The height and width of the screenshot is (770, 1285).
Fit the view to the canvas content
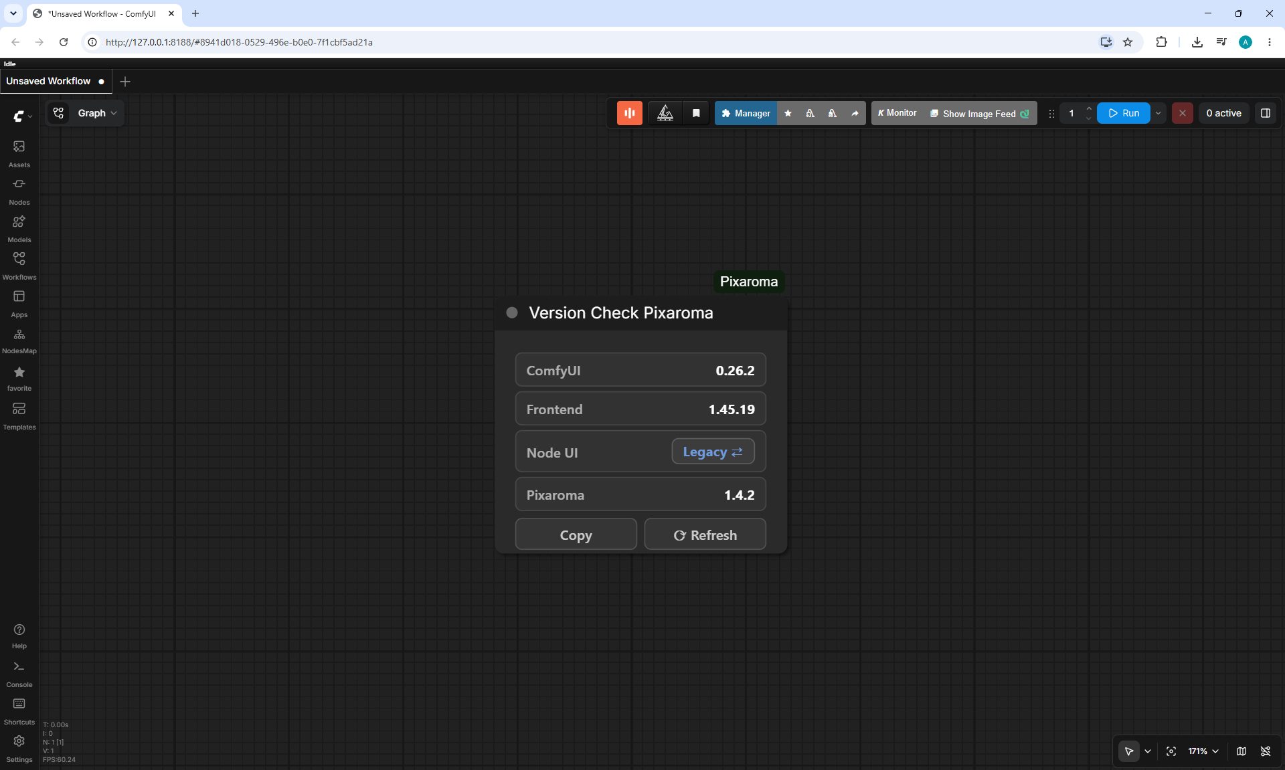click(1171, 751)
